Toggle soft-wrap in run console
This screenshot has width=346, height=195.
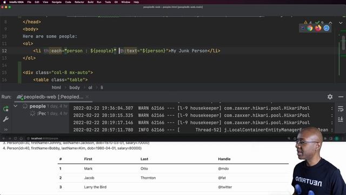[x=341, y=108]
